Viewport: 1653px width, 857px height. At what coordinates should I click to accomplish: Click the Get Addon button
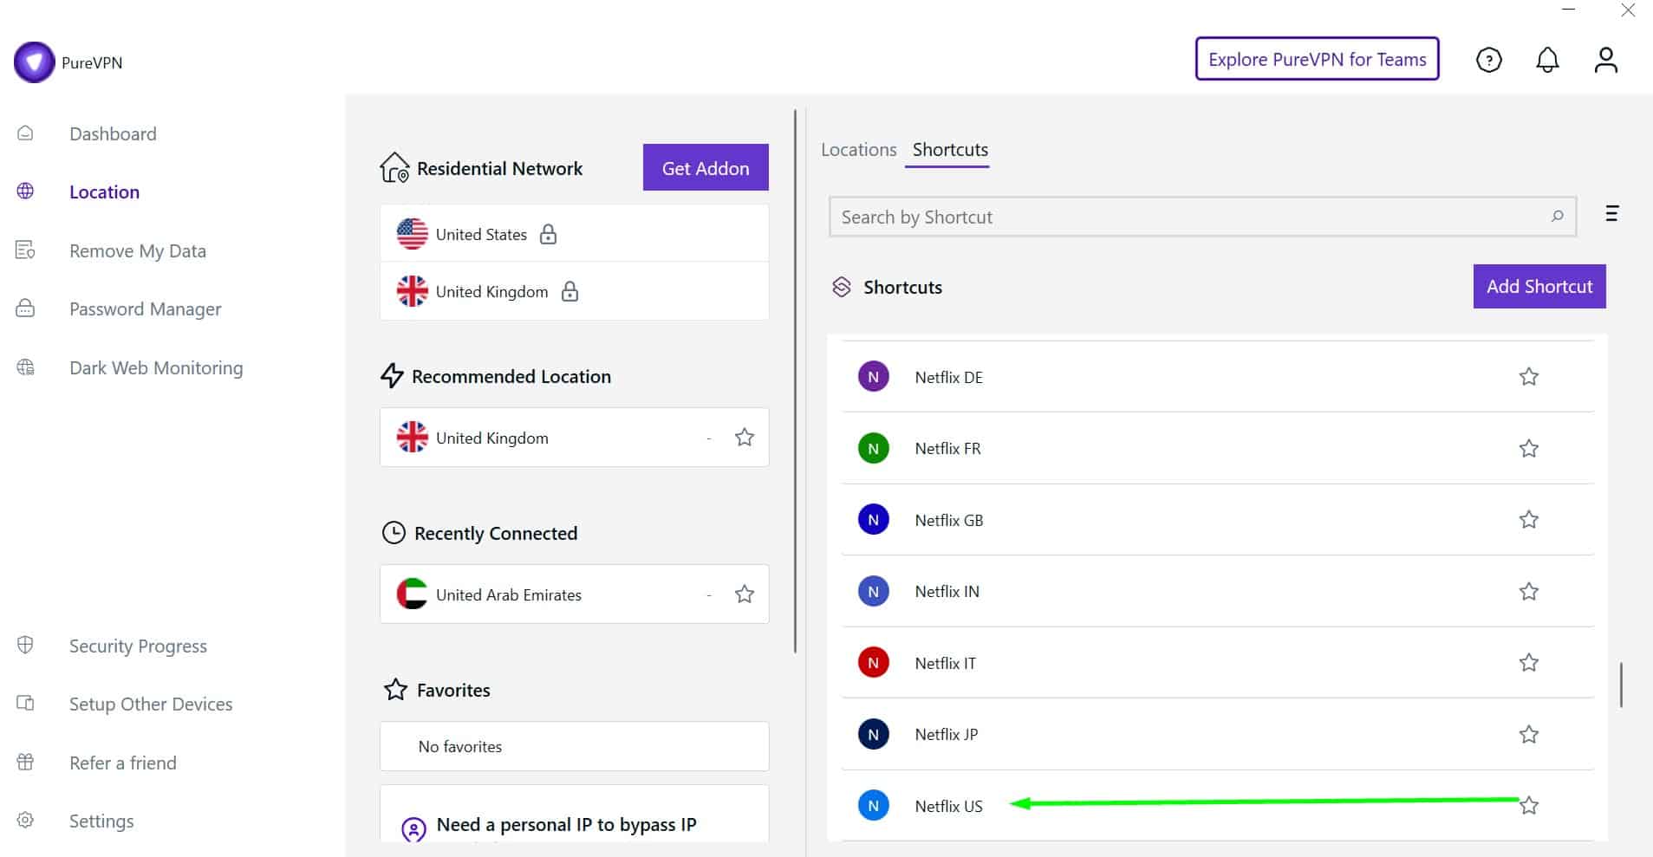pos(706,167)
